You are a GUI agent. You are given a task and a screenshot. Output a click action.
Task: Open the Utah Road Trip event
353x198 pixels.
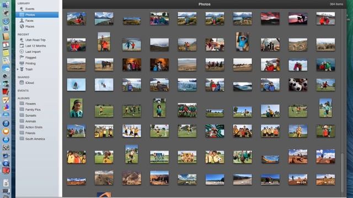[x=35, y=40]
